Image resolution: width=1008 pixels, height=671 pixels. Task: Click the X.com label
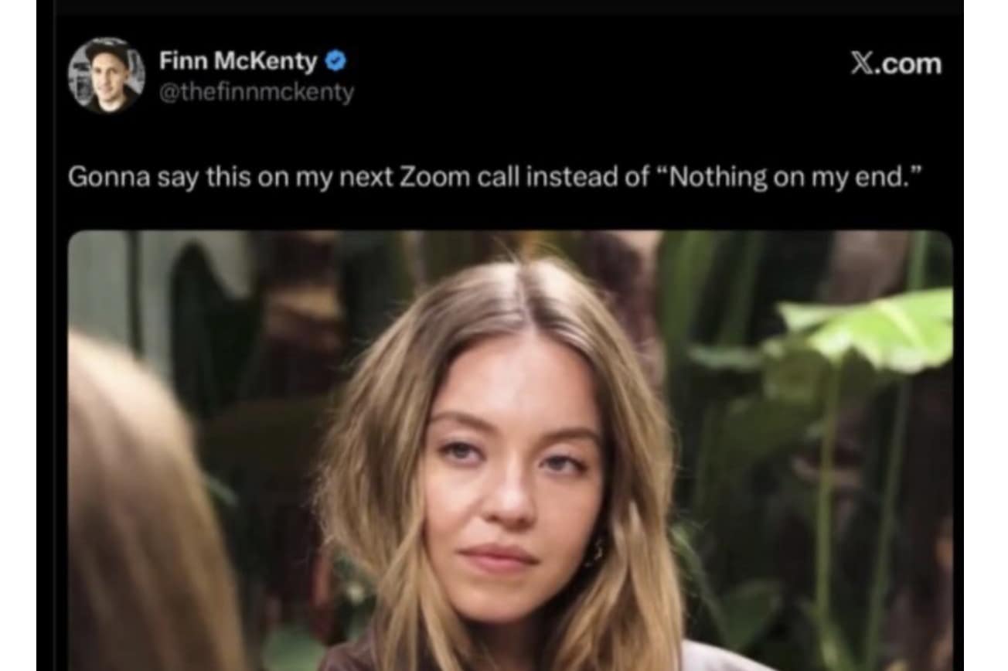coord(896,64)
